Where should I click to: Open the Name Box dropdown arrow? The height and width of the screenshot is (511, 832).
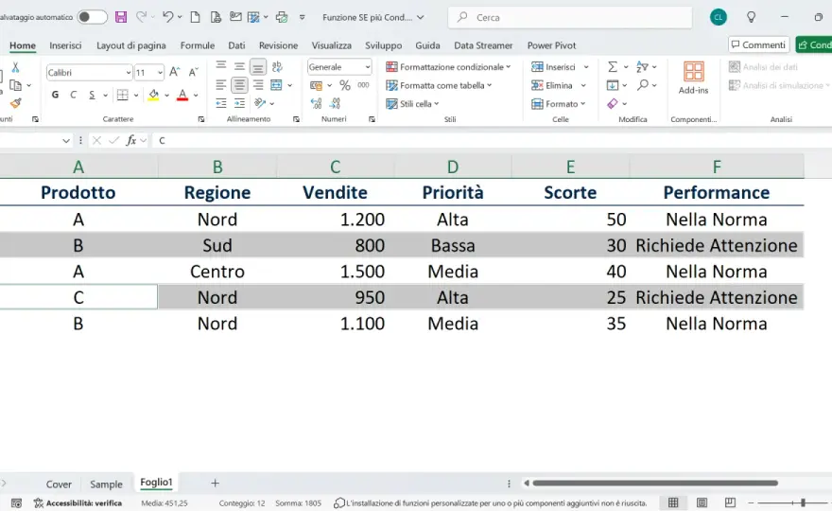point(66,140)
